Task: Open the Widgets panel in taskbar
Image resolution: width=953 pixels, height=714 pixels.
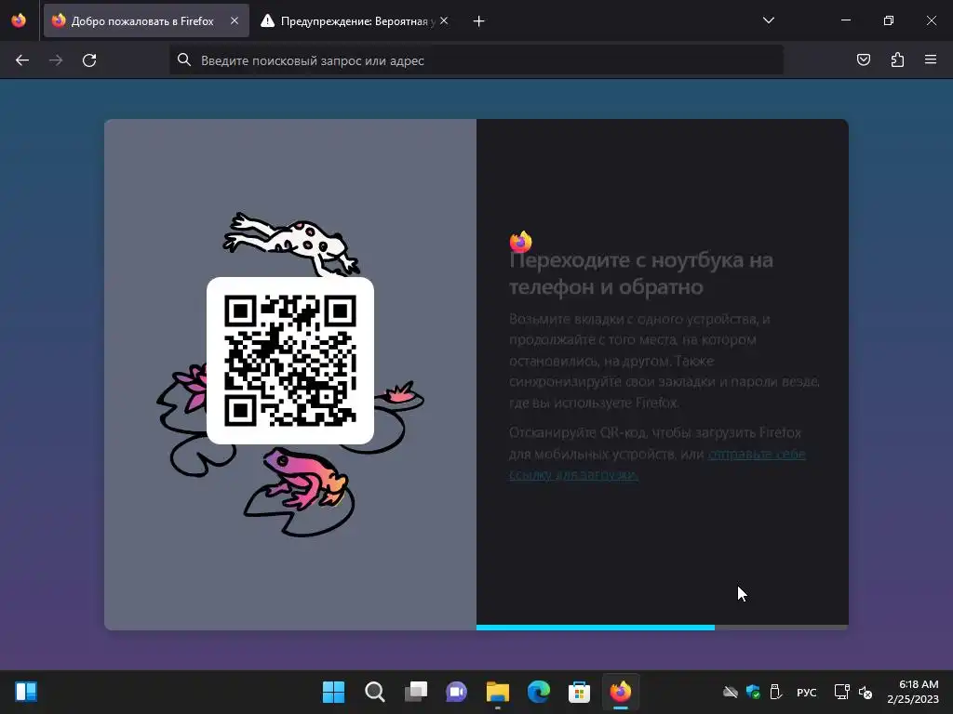Action: click(26, 692)
